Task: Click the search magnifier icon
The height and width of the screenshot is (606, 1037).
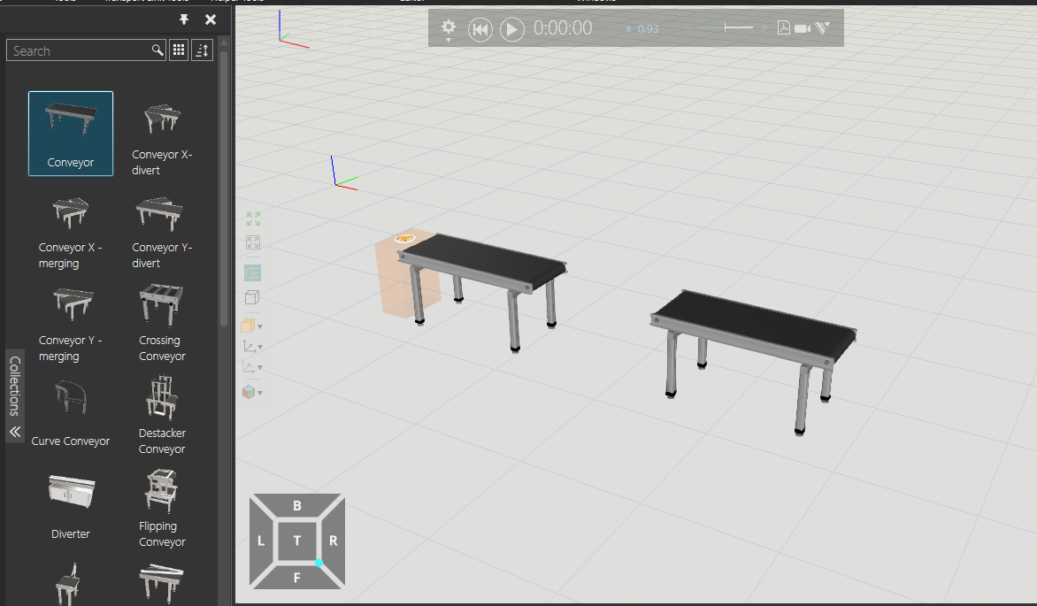Action: [x=157, y=50]
